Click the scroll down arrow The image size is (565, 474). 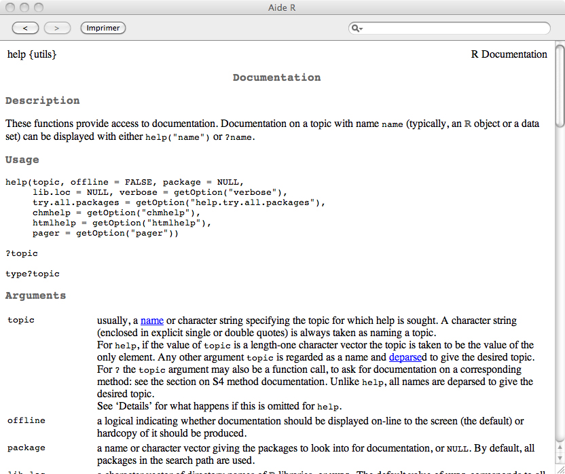(x=560, y=458)
